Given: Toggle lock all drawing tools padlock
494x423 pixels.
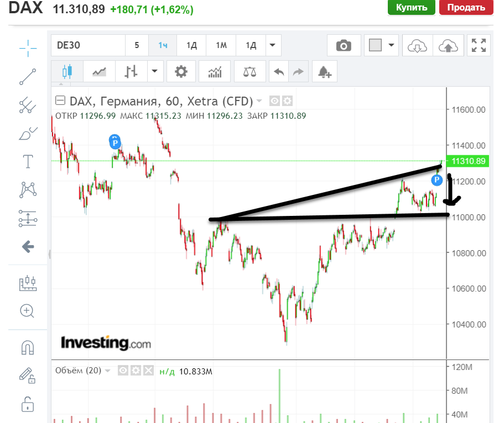Looking at the screenshot, I should tap(28, 404).
